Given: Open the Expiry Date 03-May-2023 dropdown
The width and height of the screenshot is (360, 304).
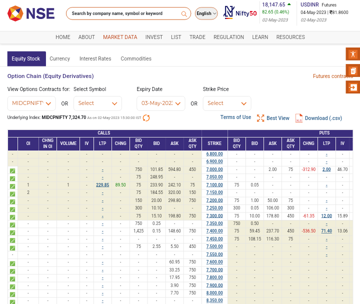Looking at the screenshot, I should point(160,103).
